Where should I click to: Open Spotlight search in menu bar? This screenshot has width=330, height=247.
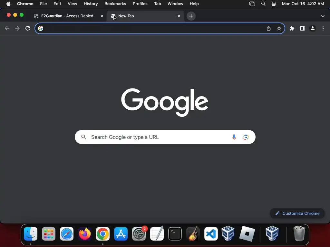[263, 4]
